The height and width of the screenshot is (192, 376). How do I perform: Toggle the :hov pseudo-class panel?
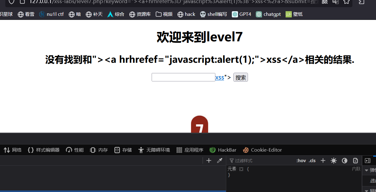pos(301,161)
